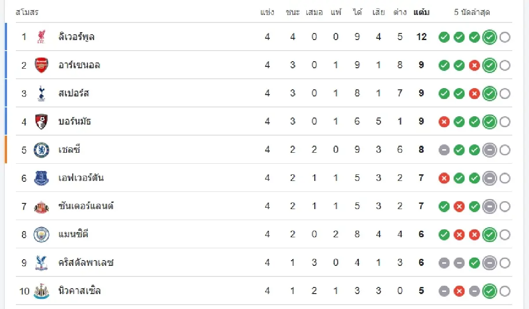Image resolution: width=529 pixels, height=309 pixels.
Task: Open the อาร์เซนอล team link
Action: point(79,65)
